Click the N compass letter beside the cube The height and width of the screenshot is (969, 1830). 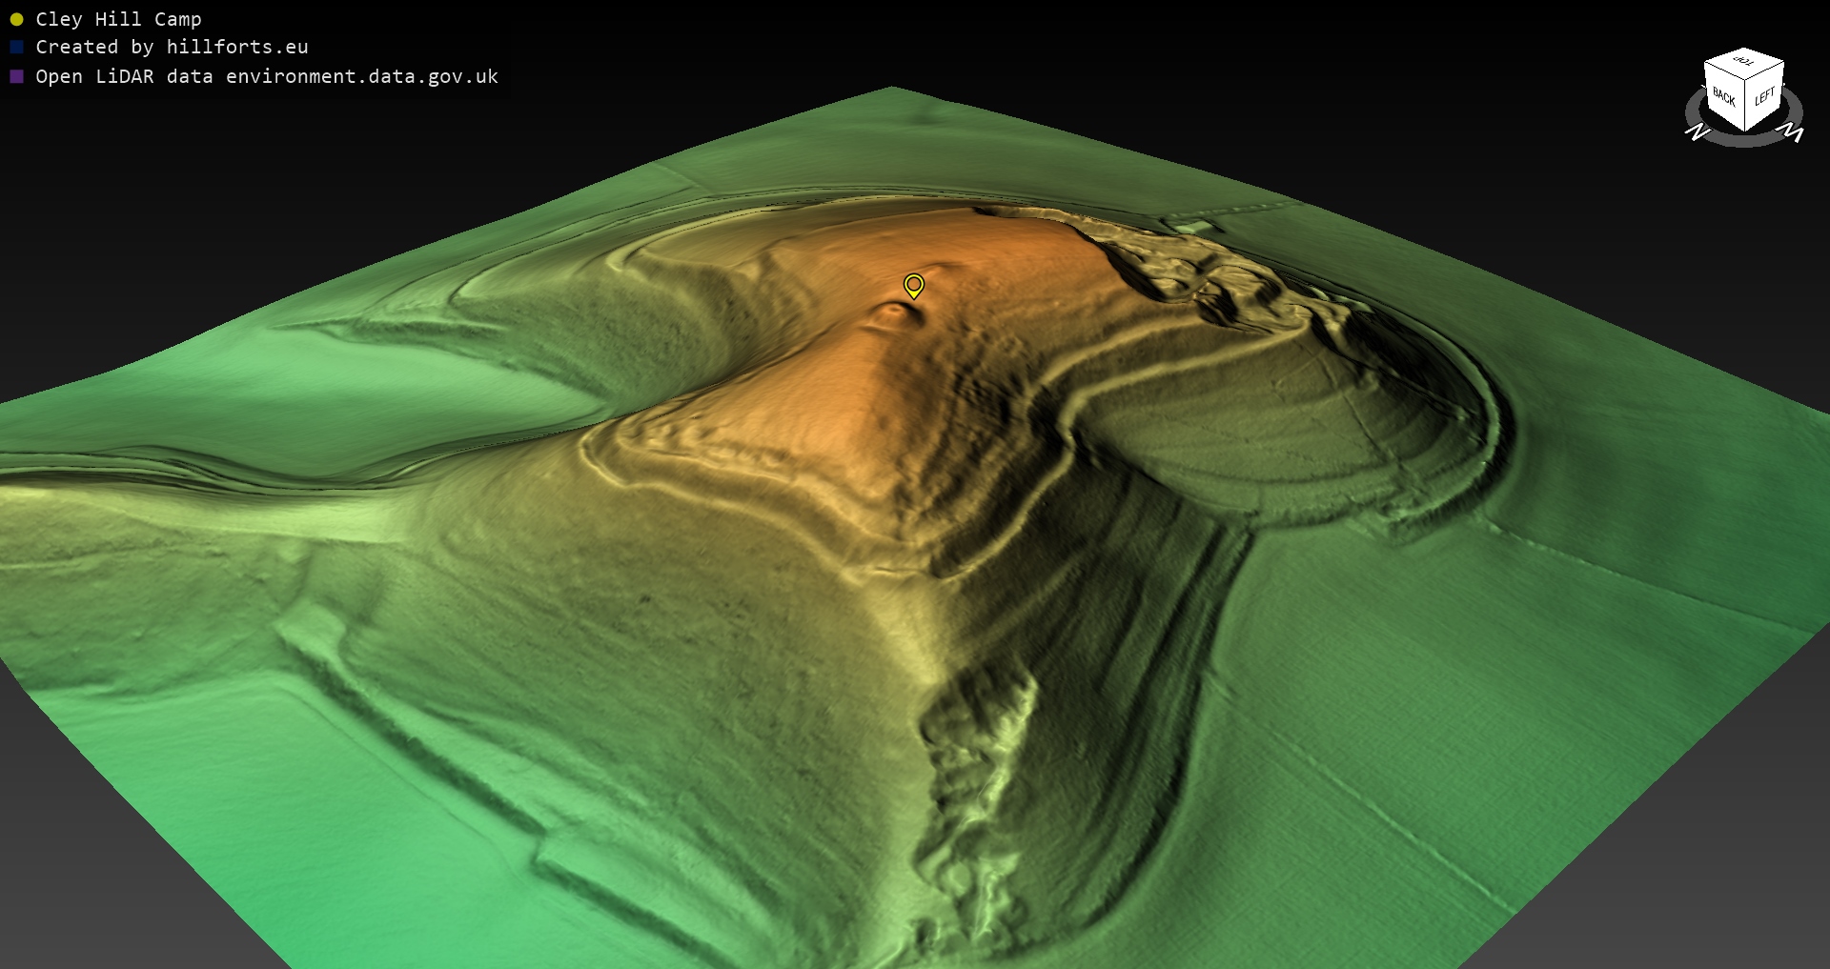tap(1698, 131)
